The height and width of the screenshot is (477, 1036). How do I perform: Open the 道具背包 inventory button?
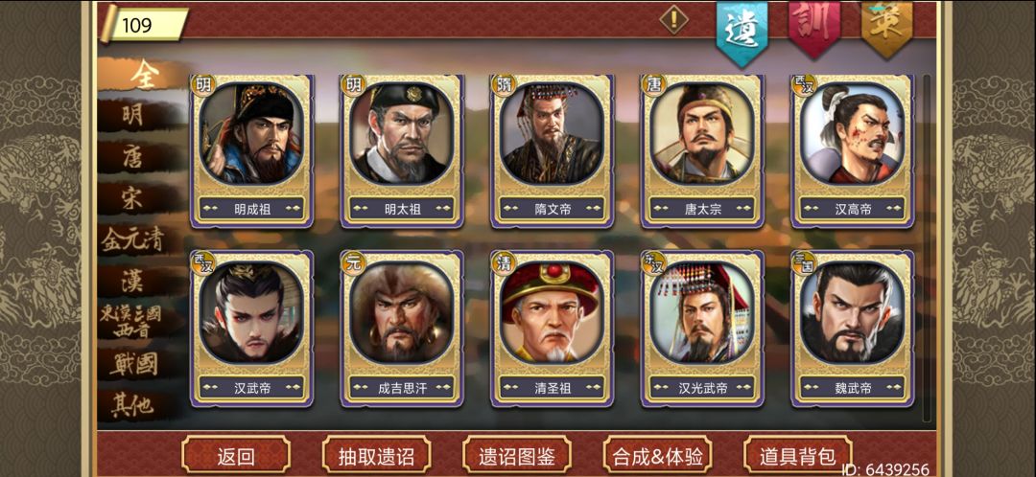click(x=797, y=455)
